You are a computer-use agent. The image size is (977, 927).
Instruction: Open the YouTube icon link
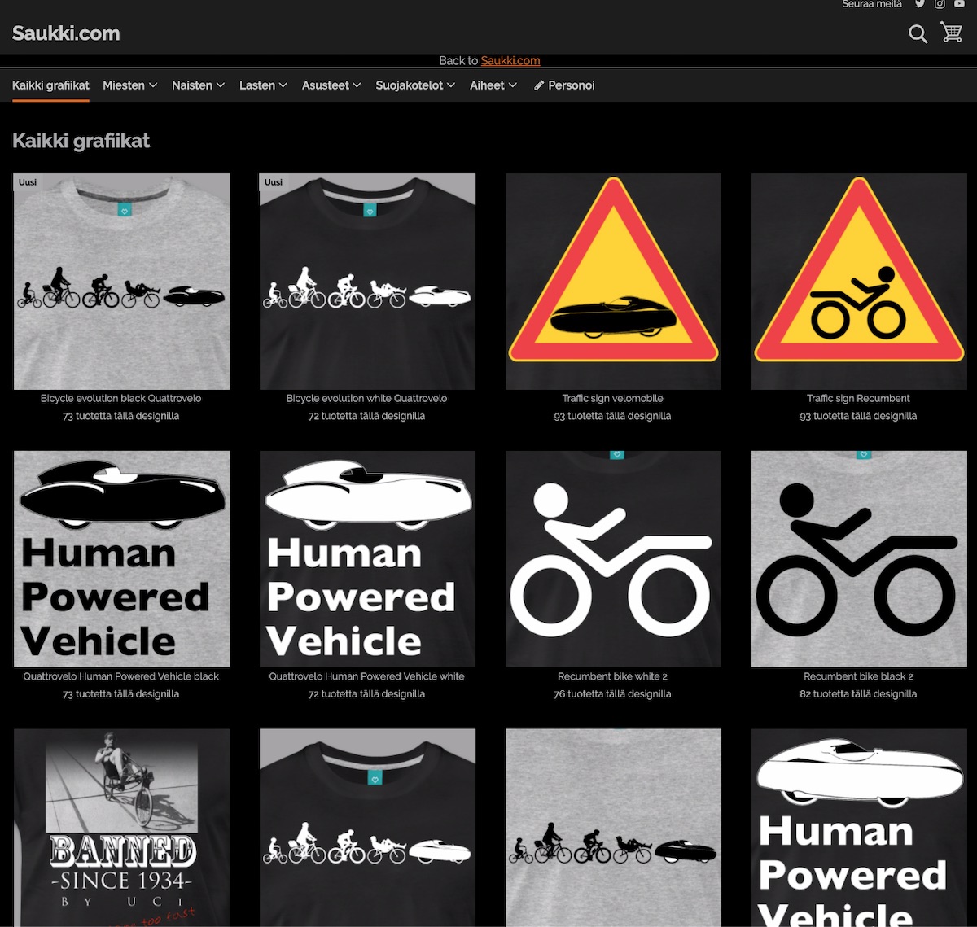pos(959,4)
